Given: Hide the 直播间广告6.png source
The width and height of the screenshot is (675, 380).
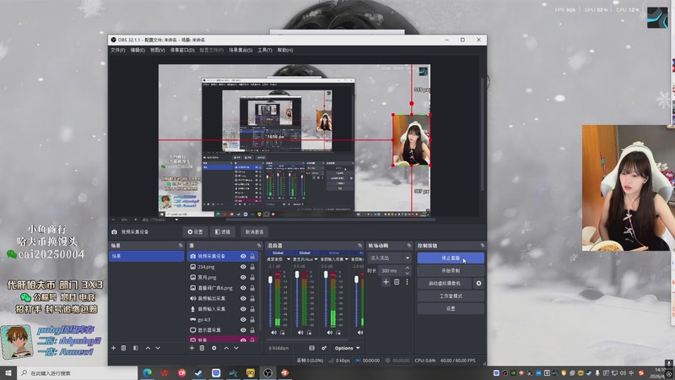Looking at the screenshot, I should point(243,288).
